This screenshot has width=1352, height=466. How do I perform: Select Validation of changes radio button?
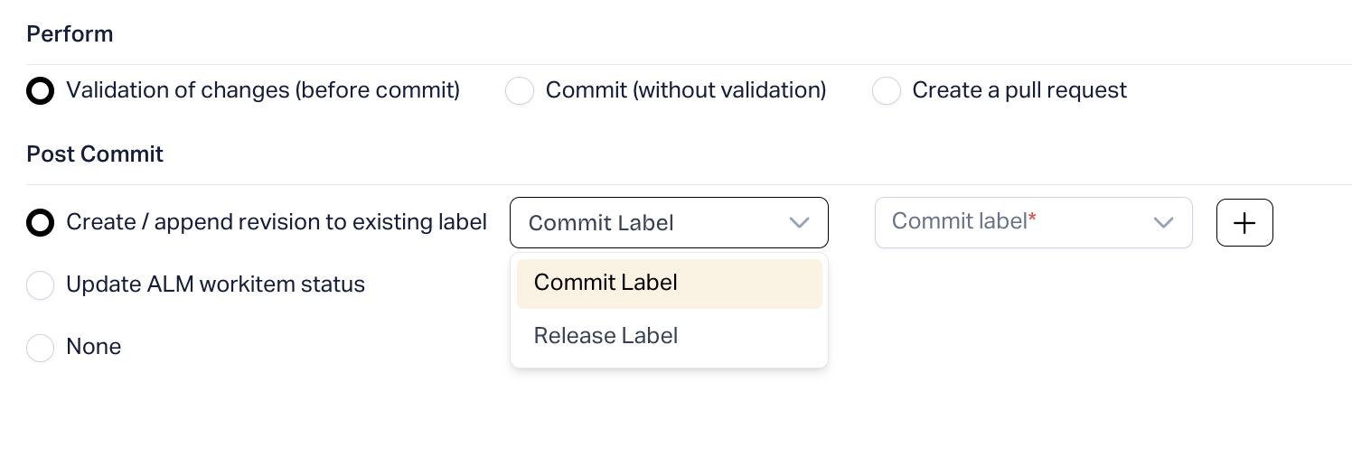40,91
